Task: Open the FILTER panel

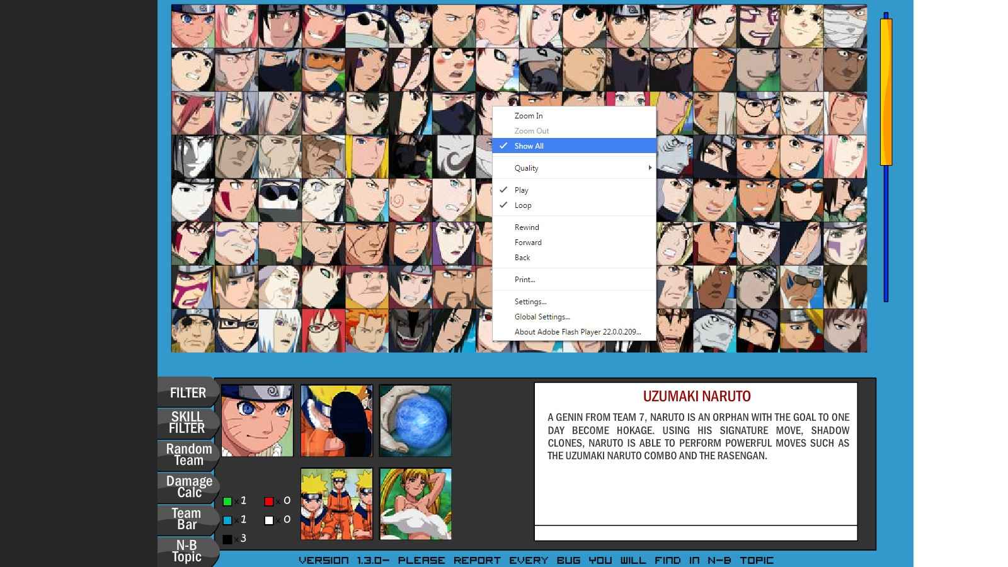Action: (x=188, y=393)
